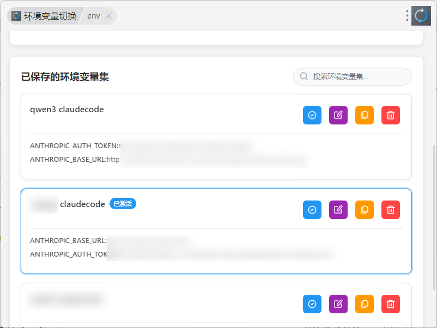Edit the third blurred-name variable set

[338, 304]
